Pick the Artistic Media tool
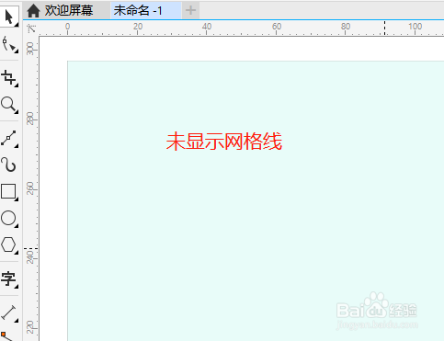 (x=8, y=165)
